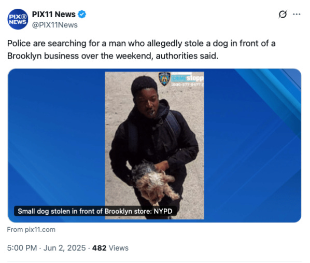Open the 'Small dog stolen' headline caption

coord(95,211)
